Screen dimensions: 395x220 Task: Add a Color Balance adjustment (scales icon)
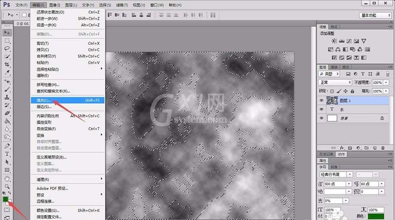tap(338, 49)
